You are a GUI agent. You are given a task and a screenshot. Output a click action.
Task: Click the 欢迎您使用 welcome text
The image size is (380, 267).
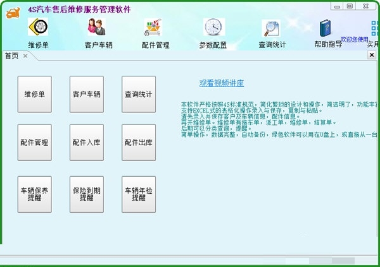[355, 39]
